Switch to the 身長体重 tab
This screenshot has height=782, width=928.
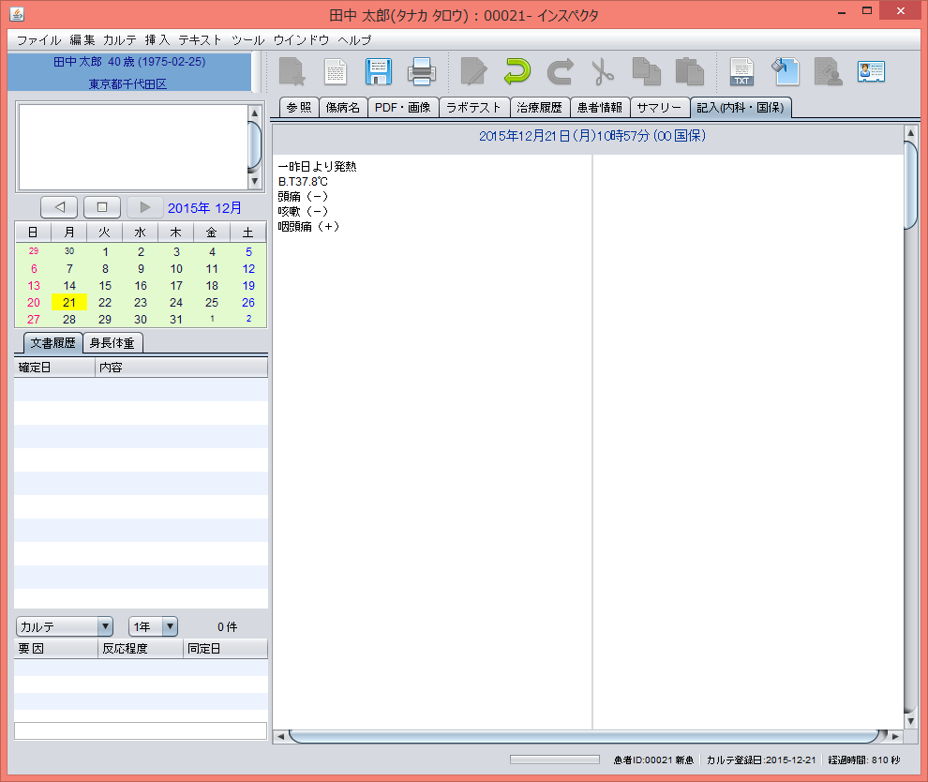112,342
